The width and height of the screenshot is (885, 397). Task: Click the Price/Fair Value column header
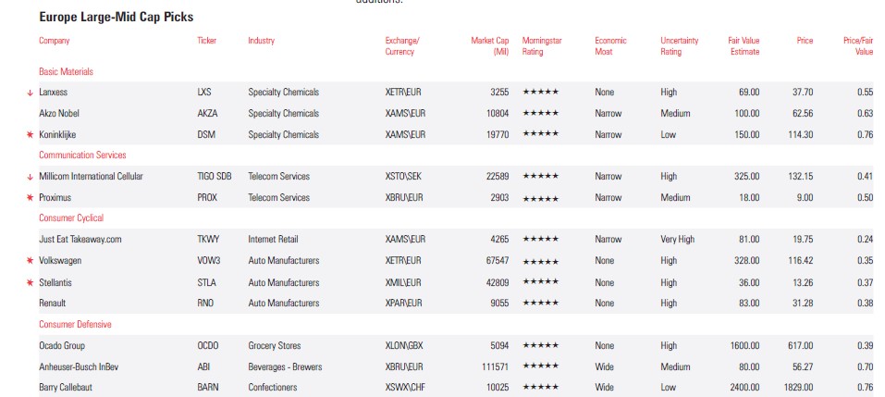pos(857,46)
